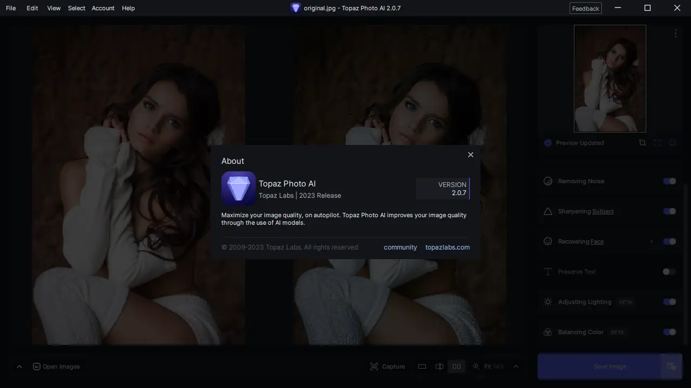Open the Account menu
691x388 pixels.
click(103, 8)
